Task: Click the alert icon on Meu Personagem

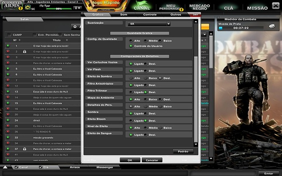Action: pos(181,9)
